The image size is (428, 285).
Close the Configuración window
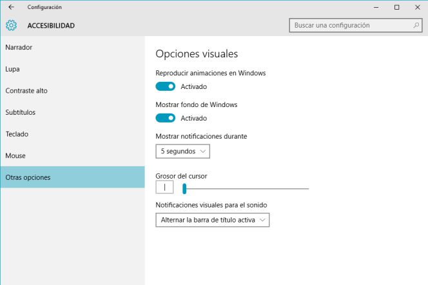click(417, 7)
